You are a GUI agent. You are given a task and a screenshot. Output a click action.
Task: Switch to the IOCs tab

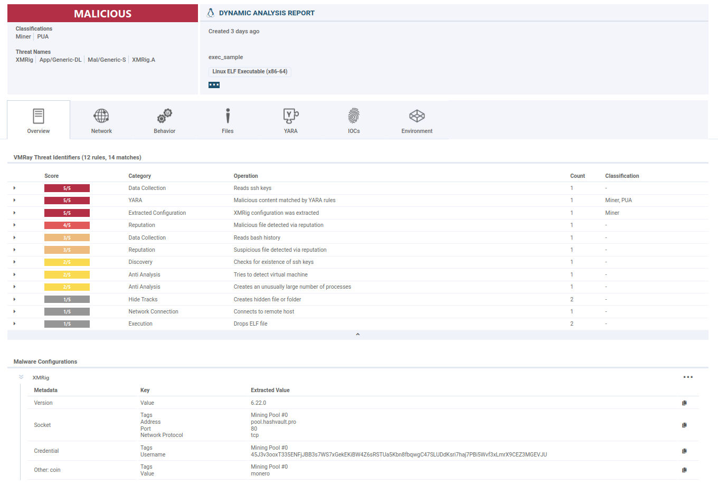pyautogui.click(x=354, y=120)
